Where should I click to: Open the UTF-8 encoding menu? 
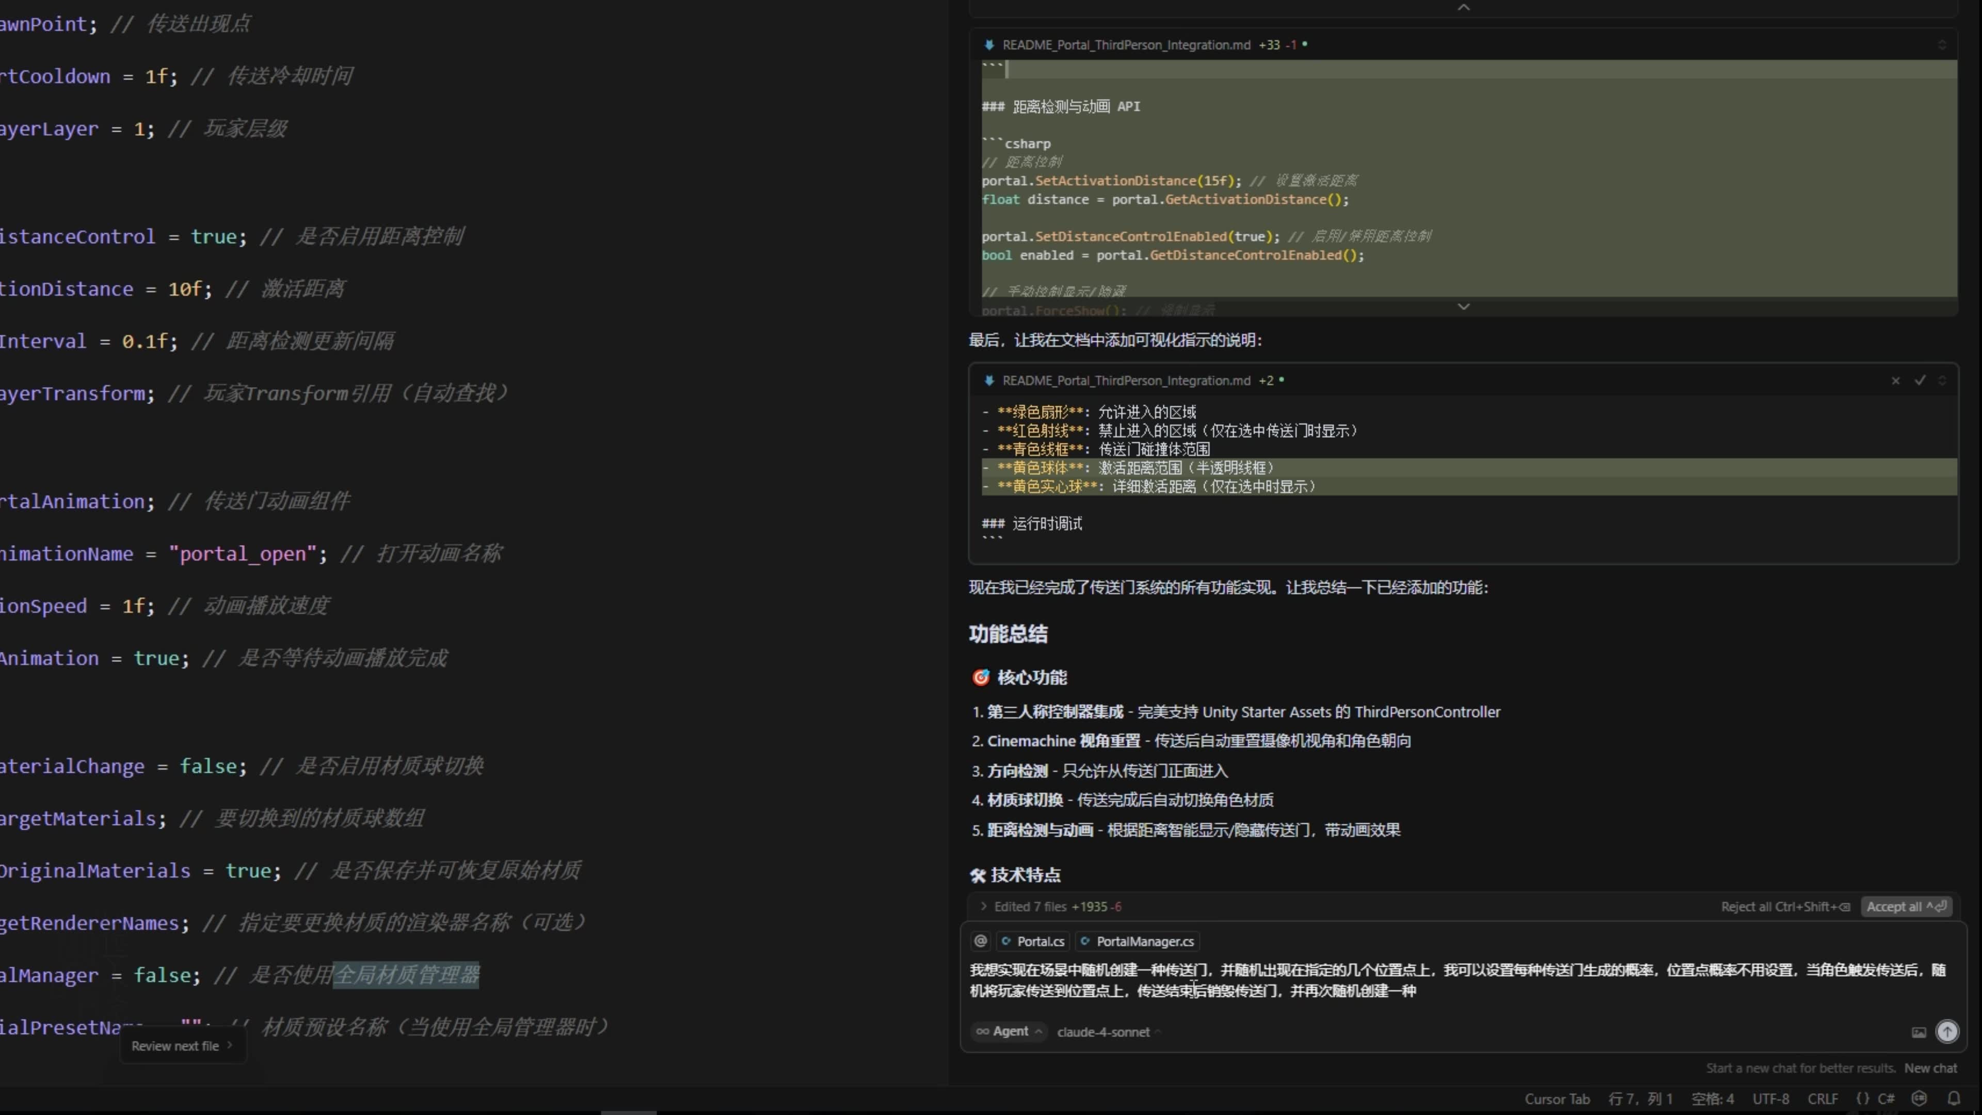tap(1770, 1098)
